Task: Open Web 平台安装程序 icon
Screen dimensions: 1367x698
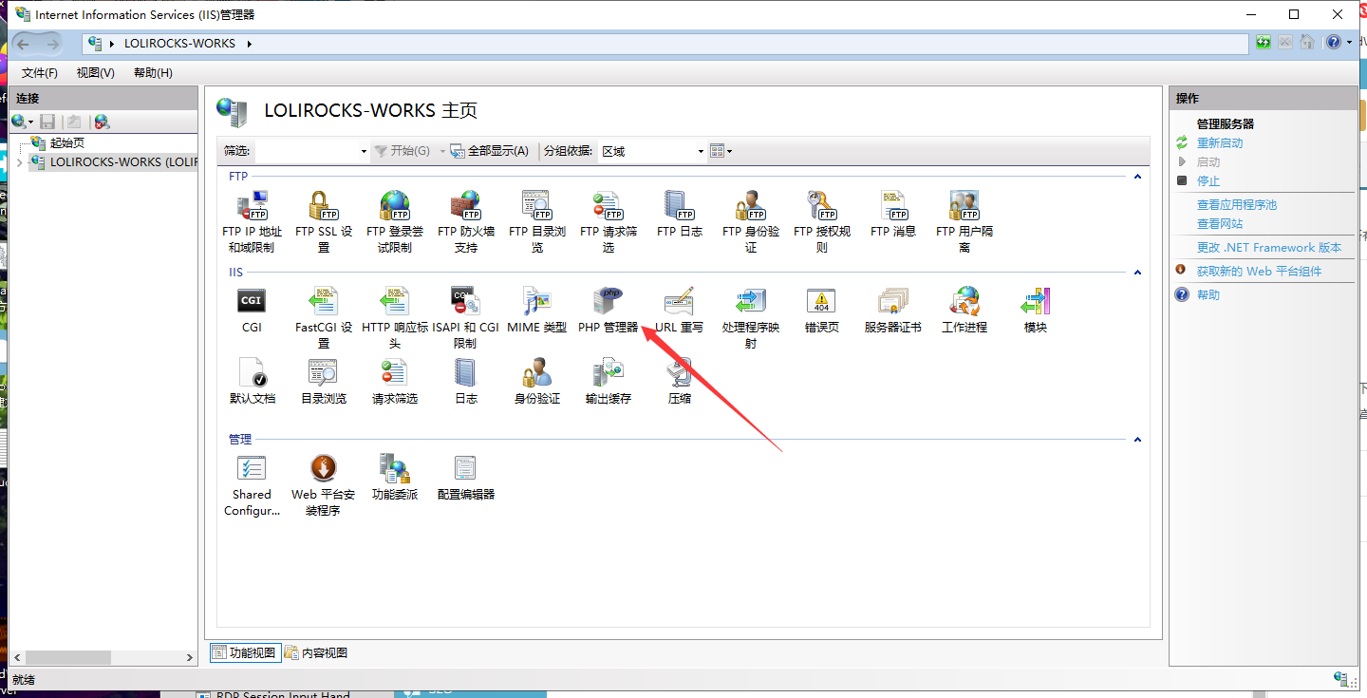Action: click(x=324, y=484)
